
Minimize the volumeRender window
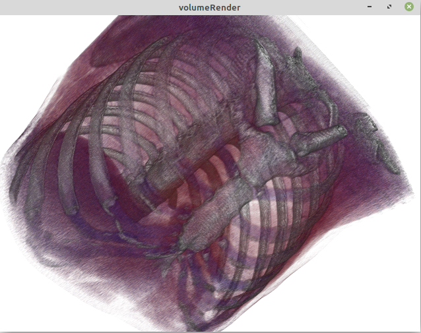click(370, 7)
